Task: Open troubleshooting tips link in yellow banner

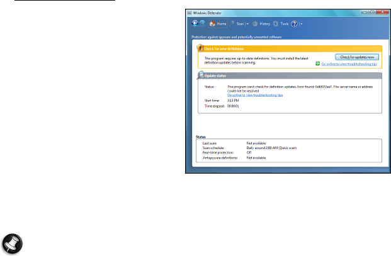Action: click(x=349, y=64)
